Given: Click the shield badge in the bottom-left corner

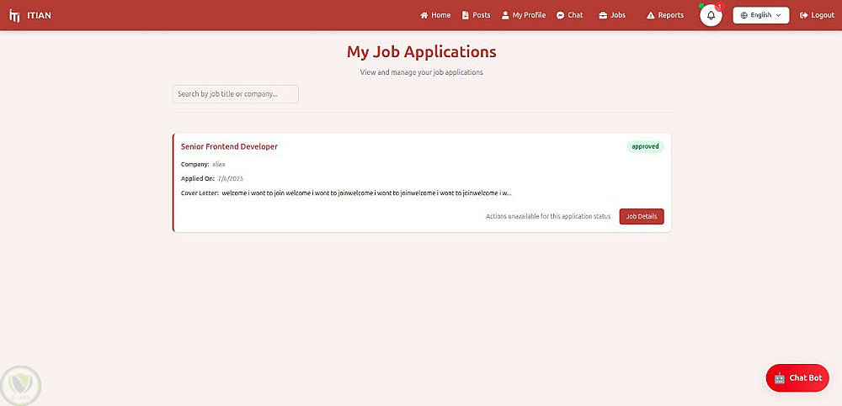Looking at the screenshot, I should click(x=22, y=385).
